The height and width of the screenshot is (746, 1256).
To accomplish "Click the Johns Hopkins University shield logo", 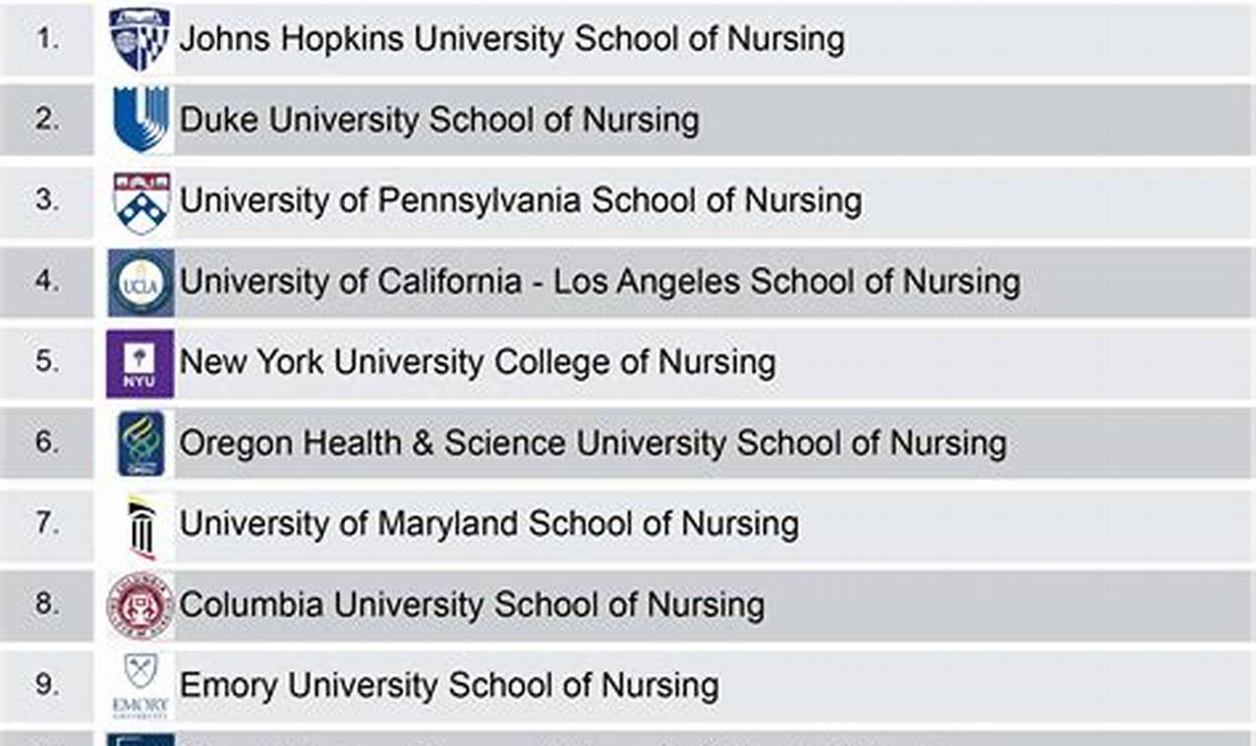I will click(140, 39).
